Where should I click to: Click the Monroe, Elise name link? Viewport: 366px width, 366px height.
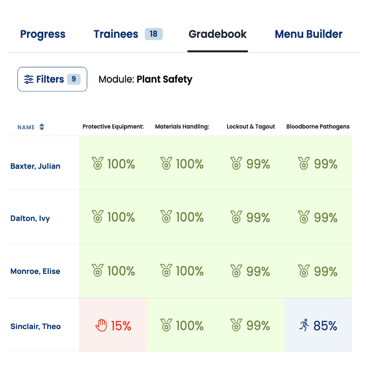(x=35, y=271)
